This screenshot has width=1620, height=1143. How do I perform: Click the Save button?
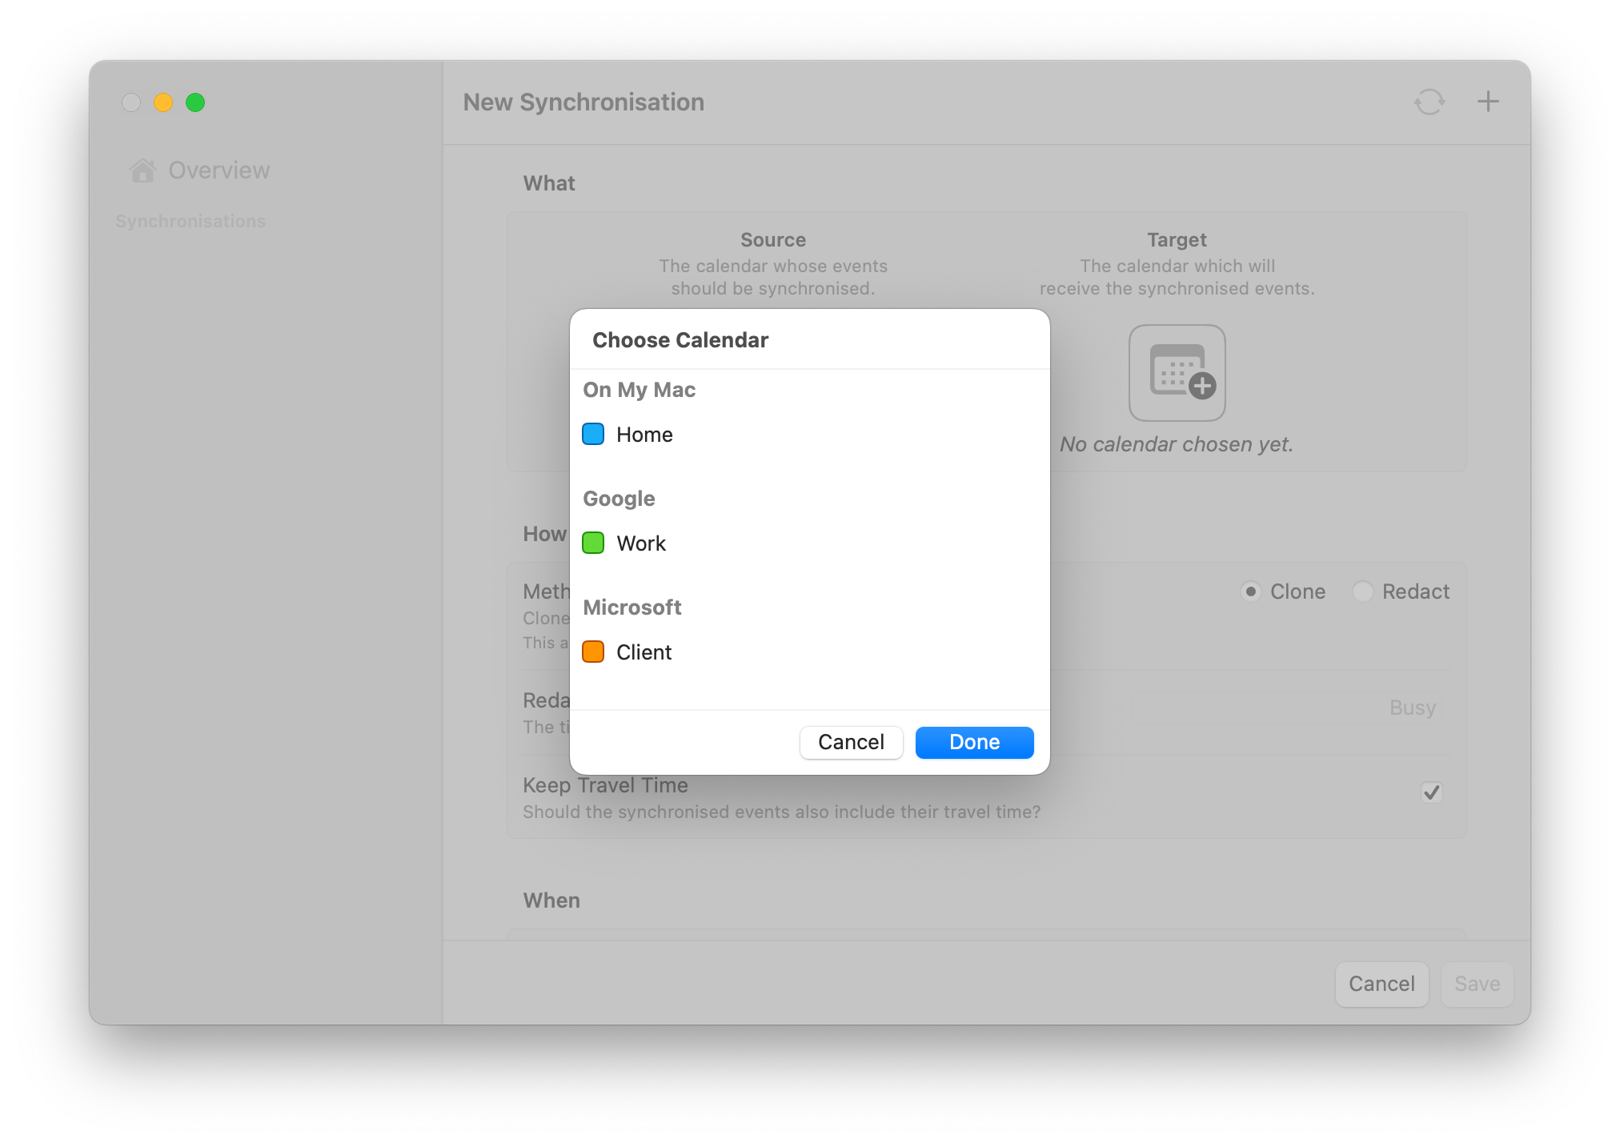tap(1477, 984)
